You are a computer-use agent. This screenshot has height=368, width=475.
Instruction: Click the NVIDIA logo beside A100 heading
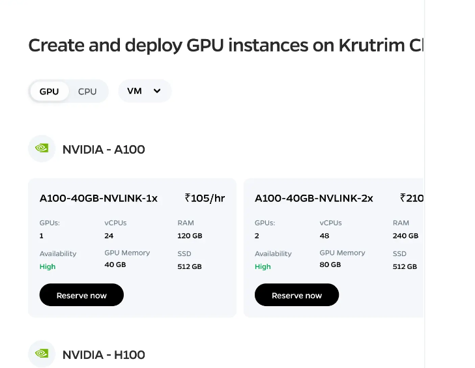tap(42, 149)
